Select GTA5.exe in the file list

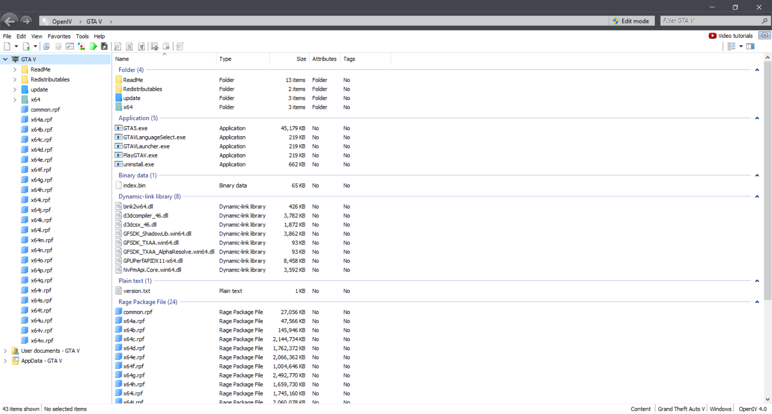pyautogui.click(x=135, y=128)
